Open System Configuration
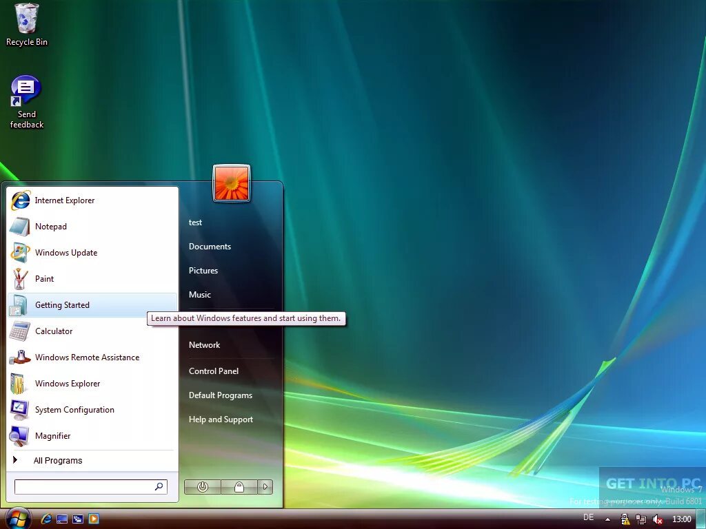Image resolution: width=706 pixels, height=529 pixels. click(x=93, y=409)
